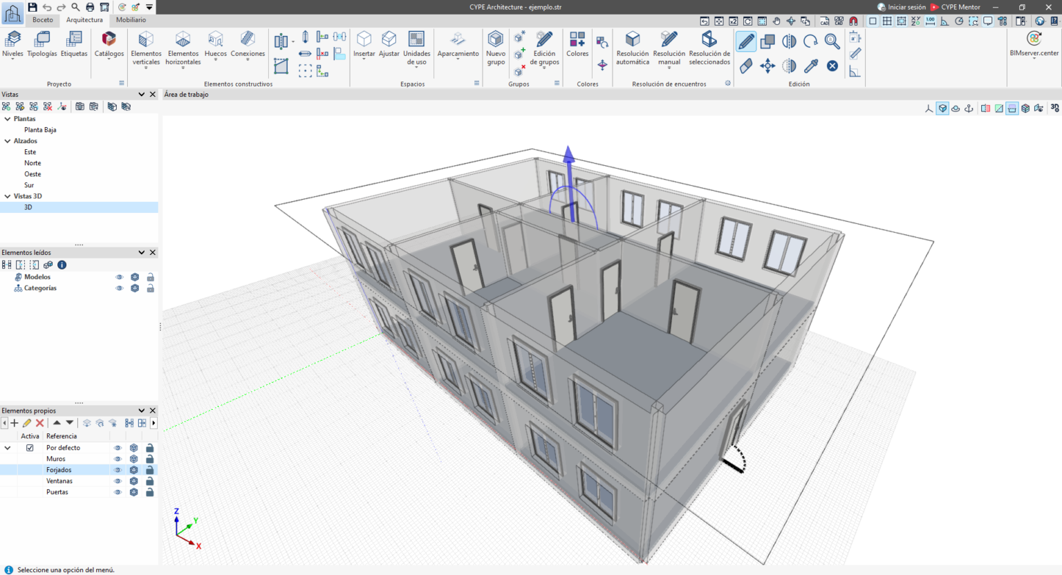Open the Niveles tool

tap(12, 44)
